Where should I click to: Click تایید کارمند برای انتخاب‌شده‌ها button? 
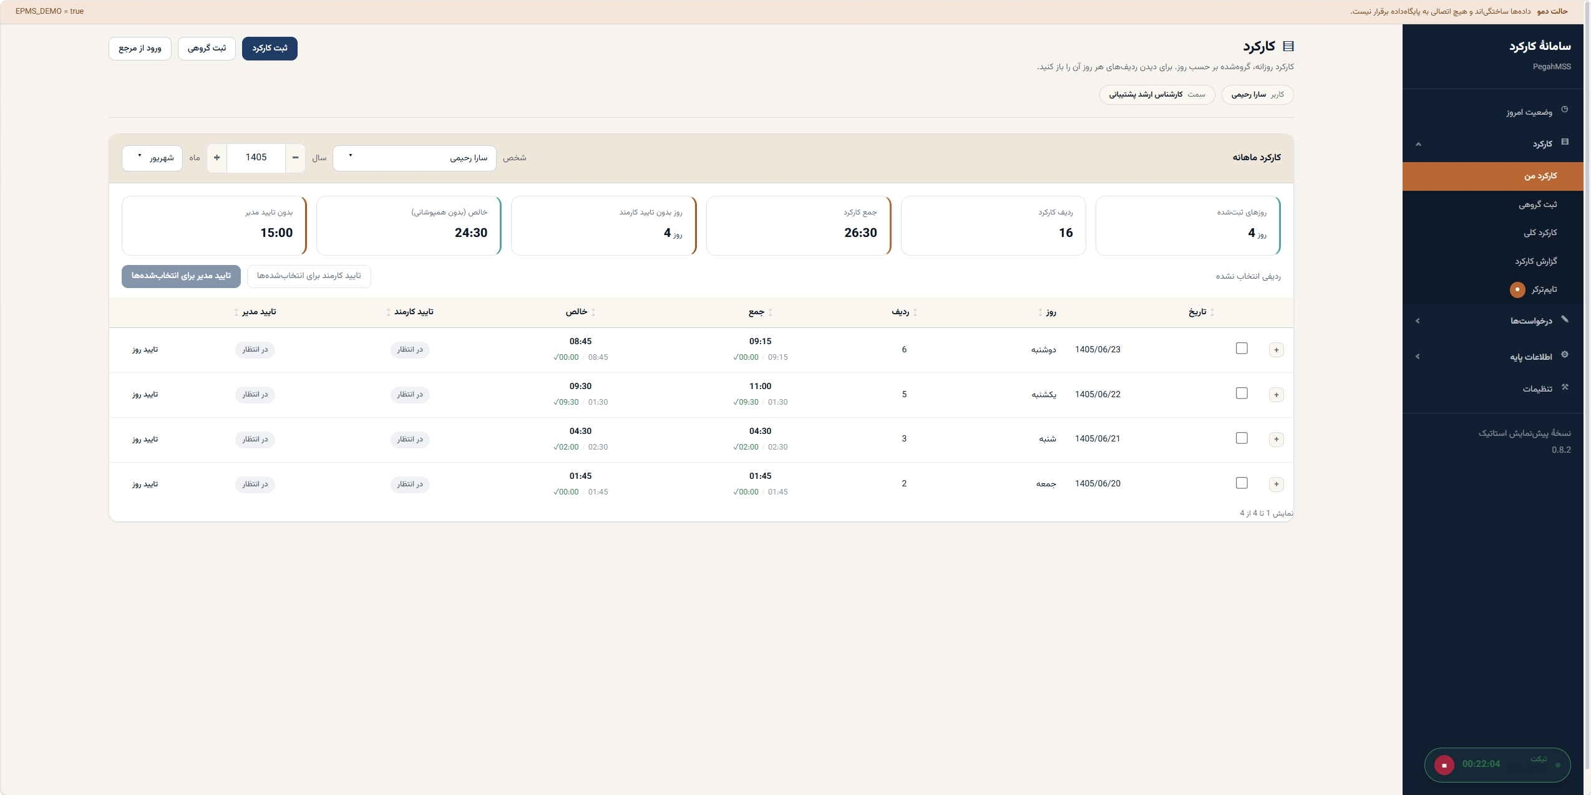coord(309,276)
